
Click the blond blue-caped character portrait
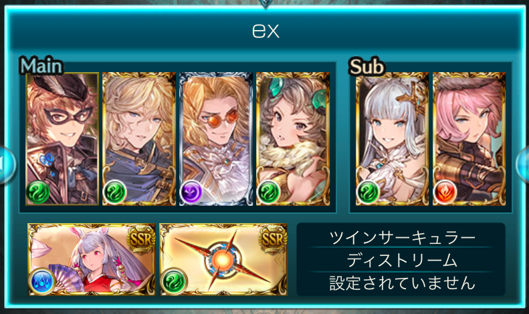139,138
